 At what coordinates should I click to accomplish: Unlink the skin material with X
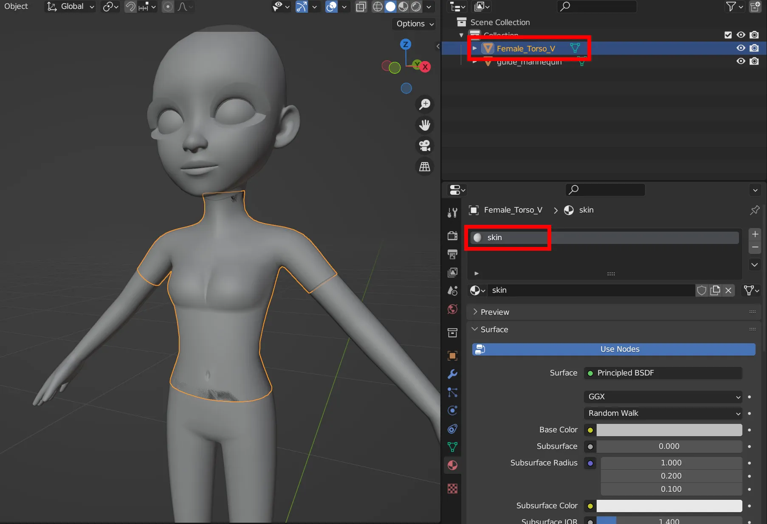coord(728,290)
